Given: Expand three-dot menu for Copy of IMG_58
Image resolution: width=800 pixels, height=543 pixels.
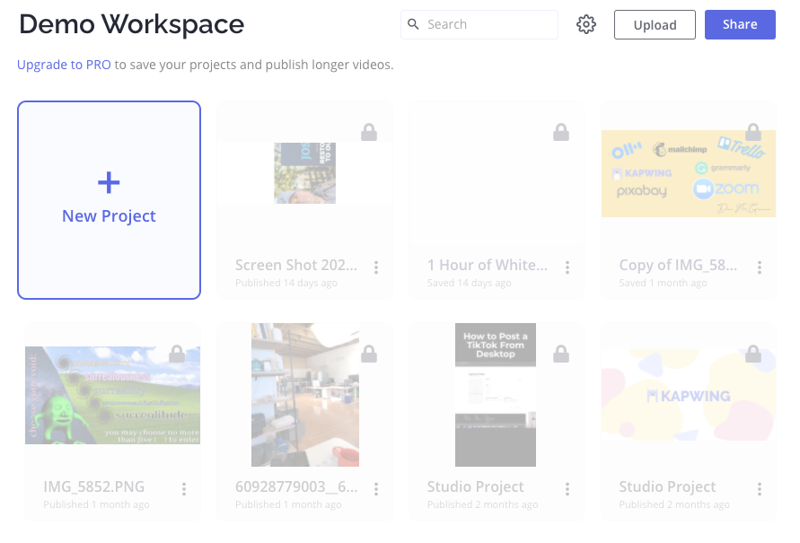Looking at the screenshot, I should coord(760,267).
